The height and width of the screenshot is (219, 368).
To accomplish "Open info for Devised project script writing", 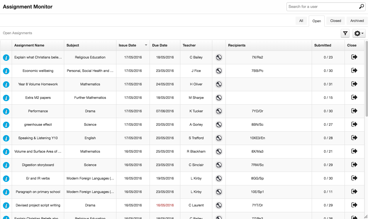I will point(6,206).
